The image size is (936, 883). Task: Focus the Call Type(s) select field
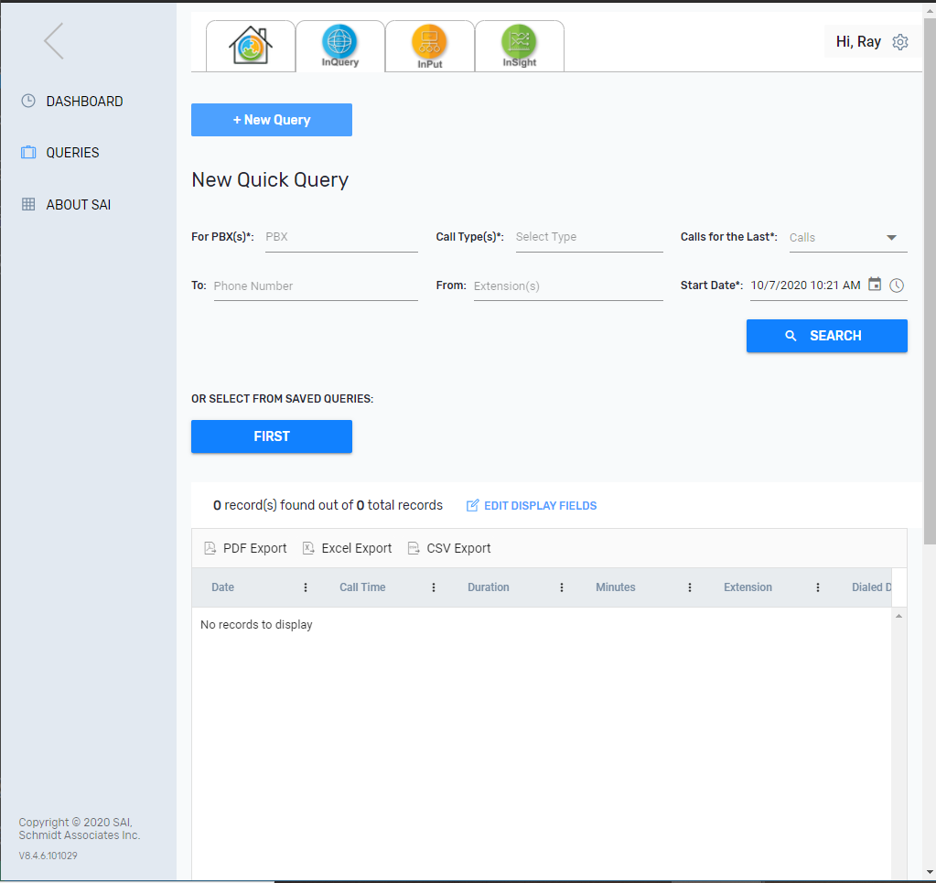(x=589, y=237)
